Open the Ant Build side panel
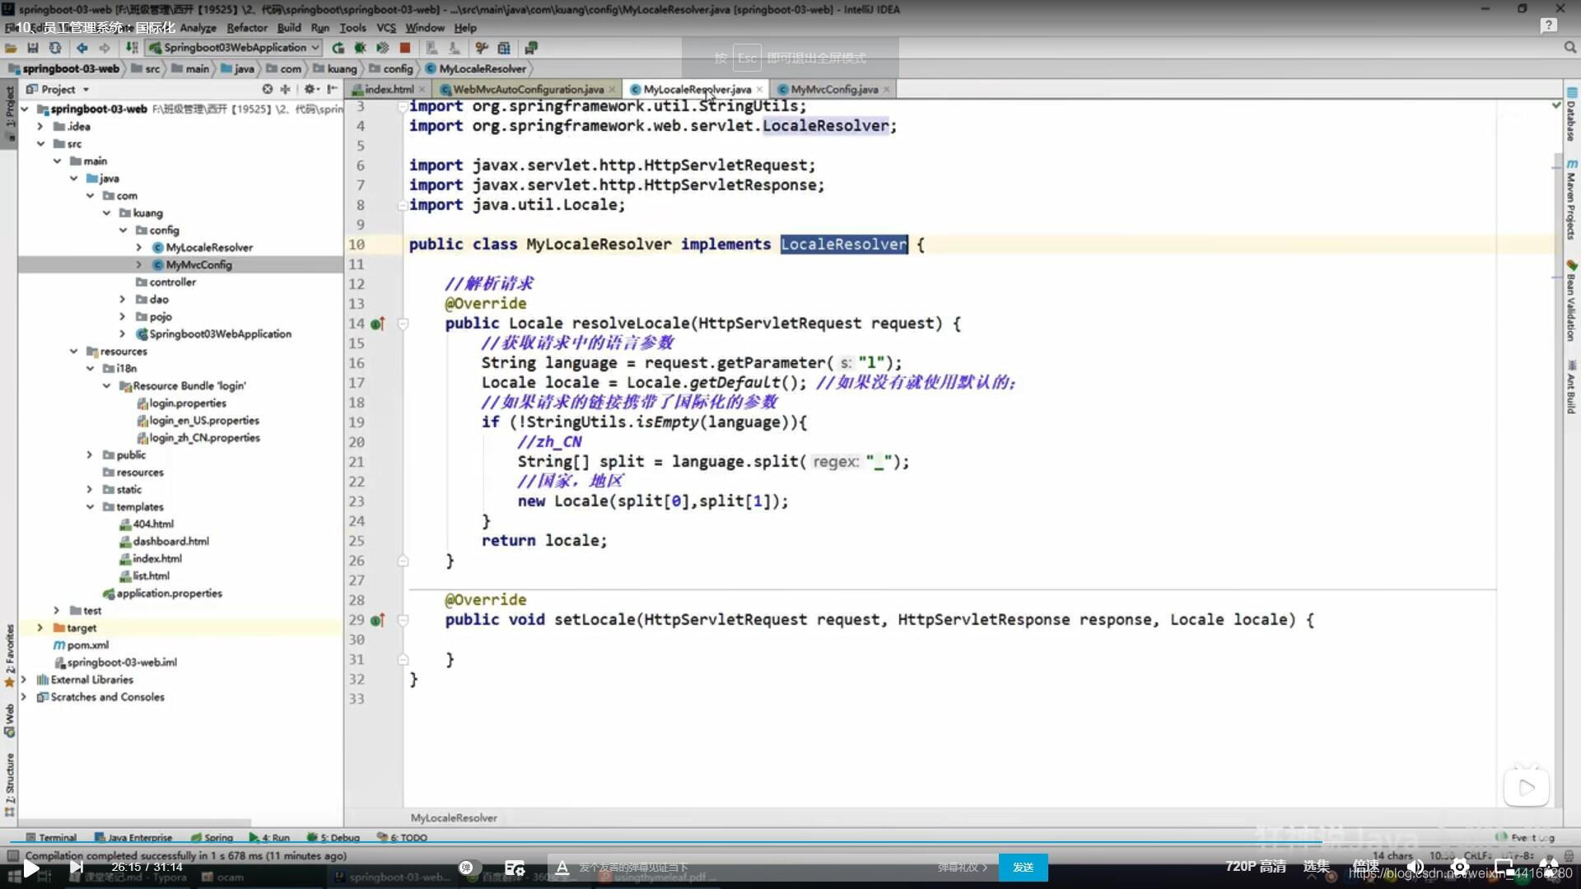This screenshot has width=1581, height=889. [1571, 387]
